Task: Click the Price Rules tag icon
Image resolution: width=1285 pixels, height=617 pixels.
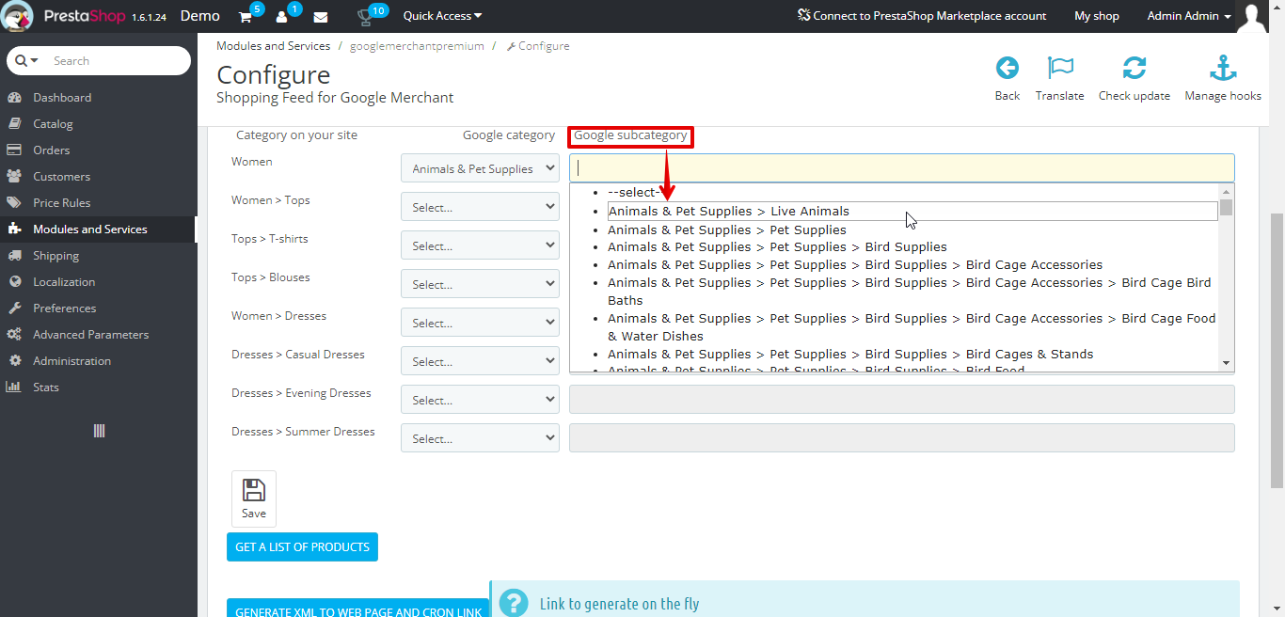Action: 14,203
